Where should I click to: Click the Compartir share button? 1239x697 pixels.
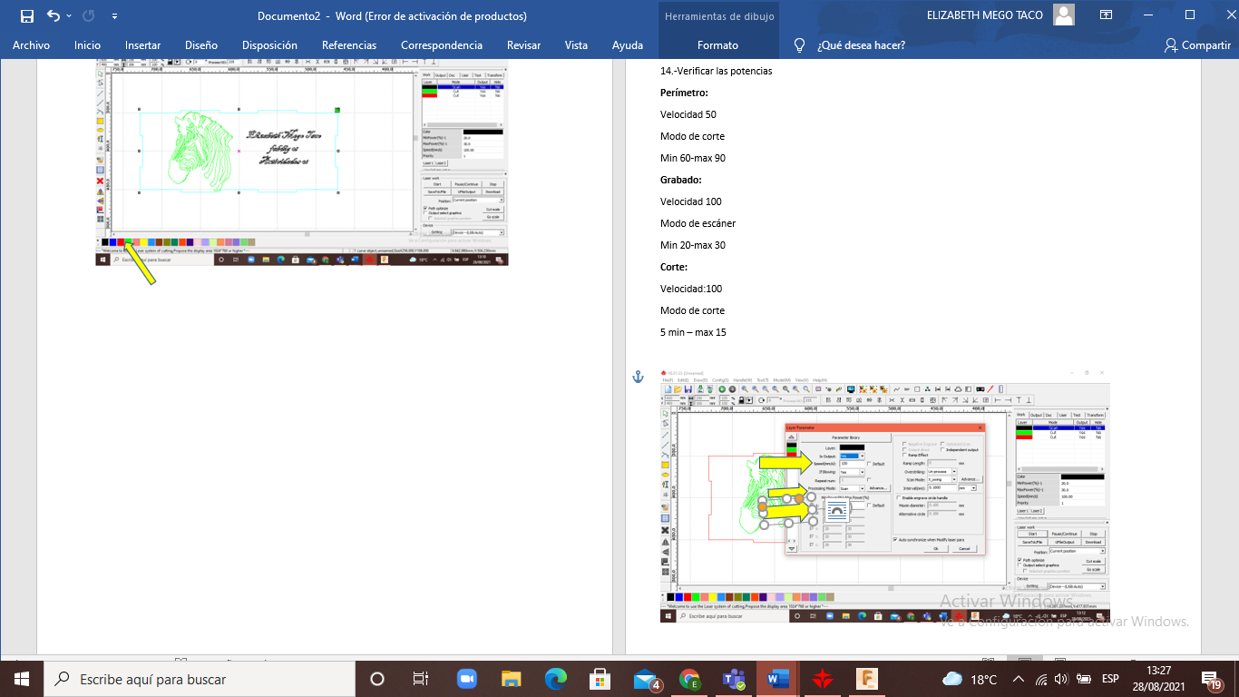(1197, 45)
